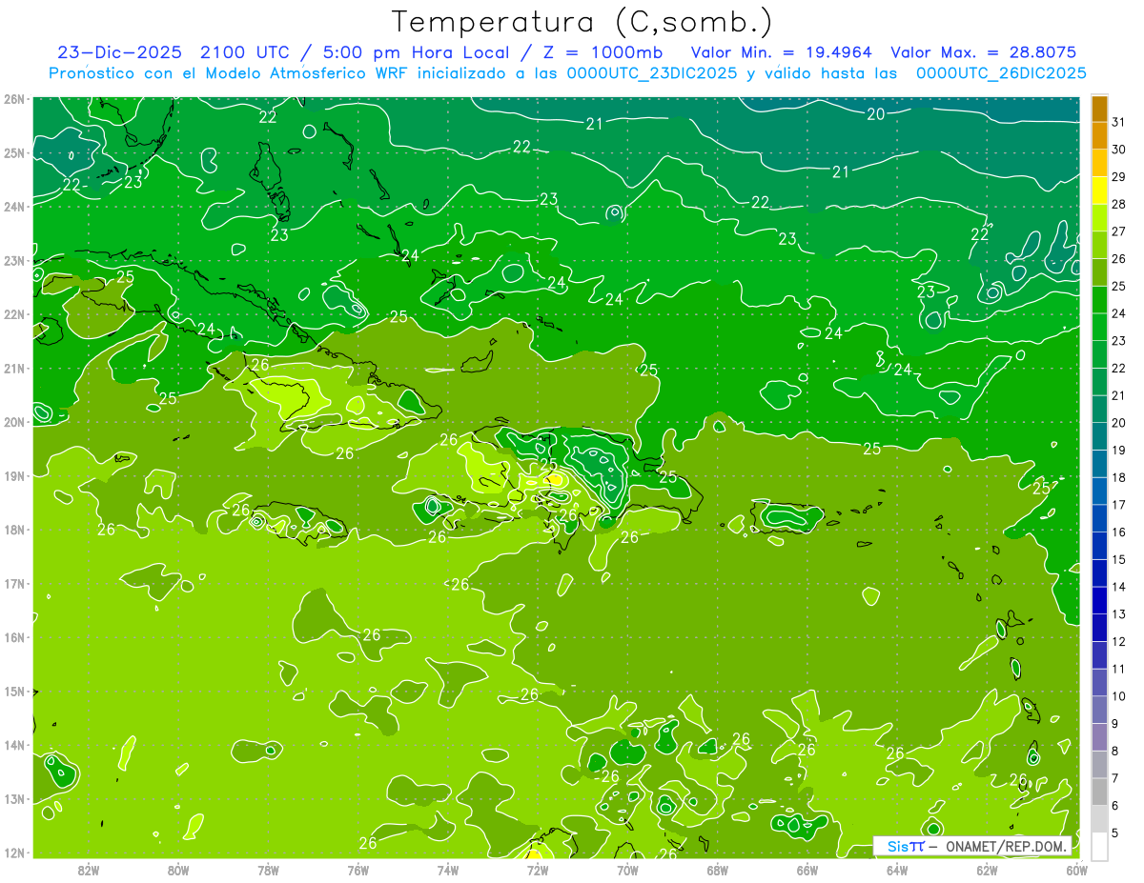1144x883 pixels.
Task: Click the "82W" longitude axis label
Action: 88,870
